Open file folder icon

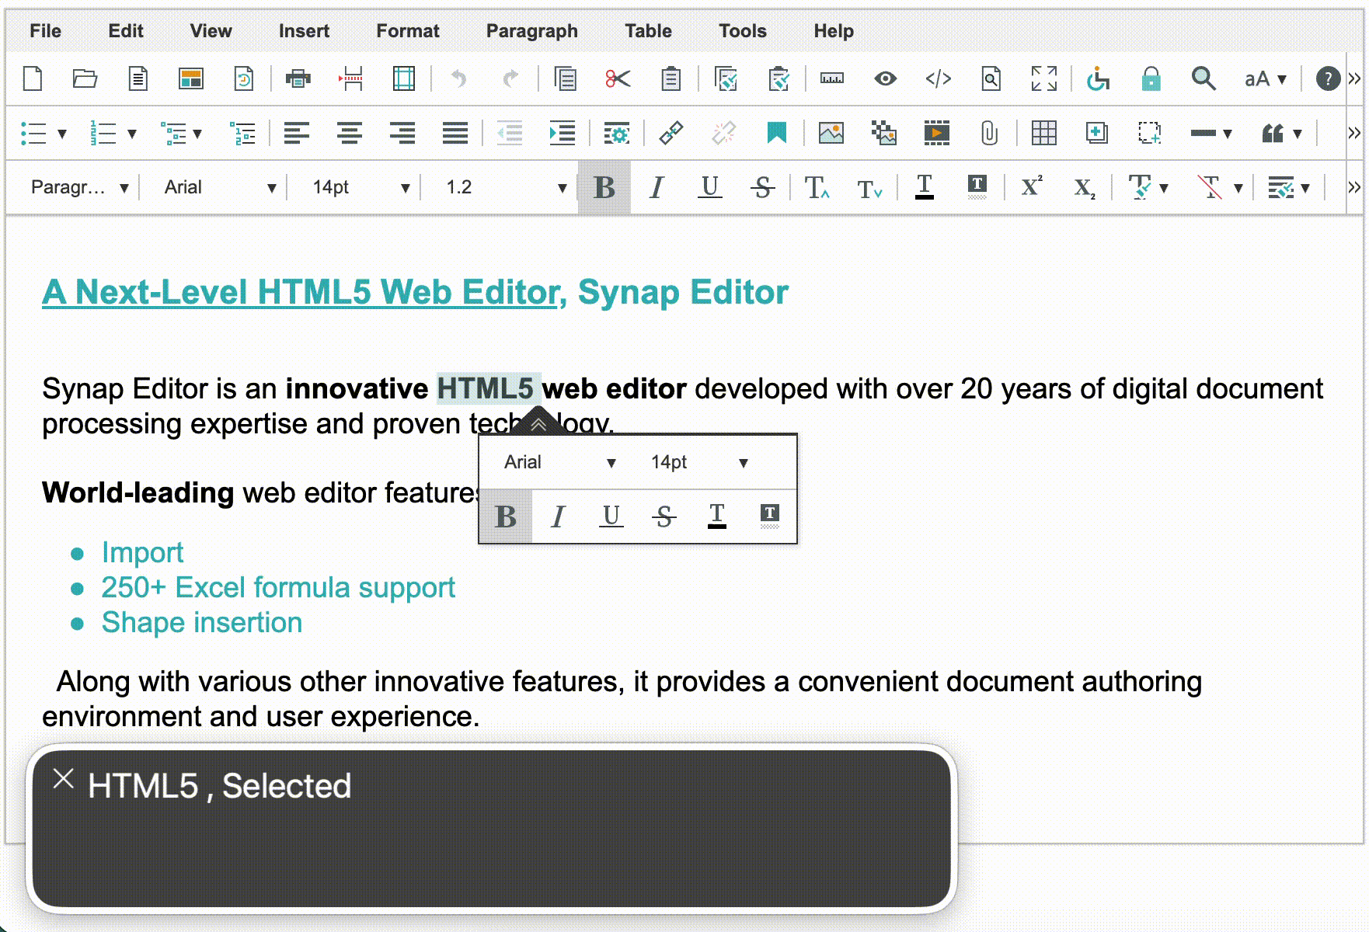click(x=85, y=78)
